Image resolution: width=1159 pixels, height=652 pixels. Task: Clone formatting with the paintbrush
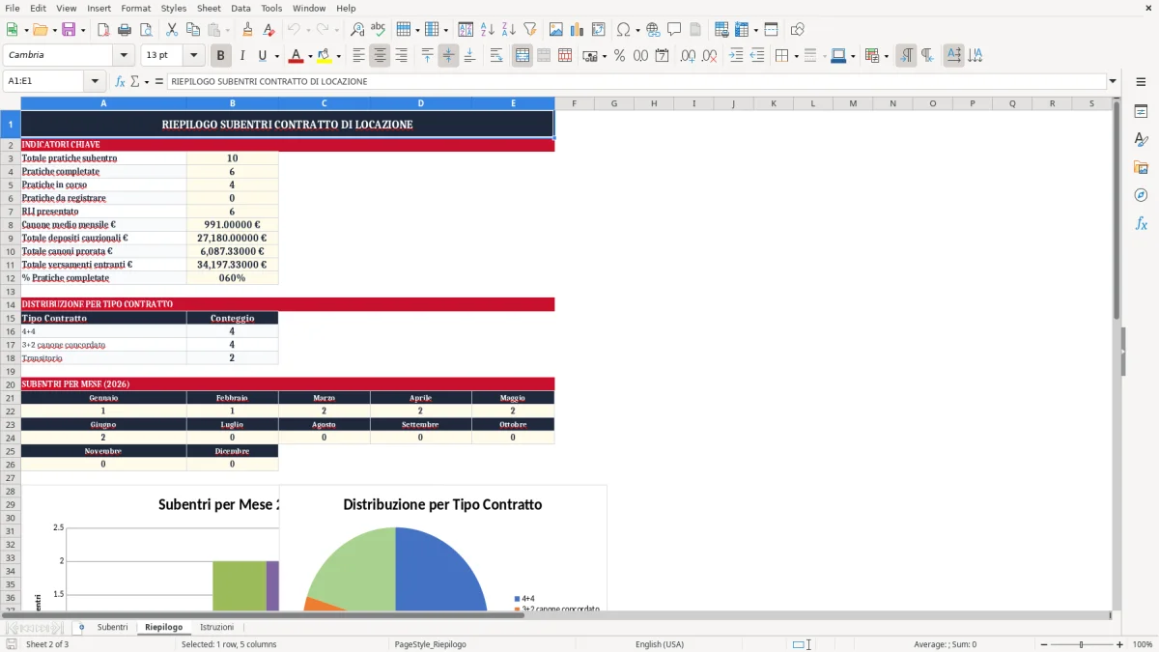[x=248, y=30]
